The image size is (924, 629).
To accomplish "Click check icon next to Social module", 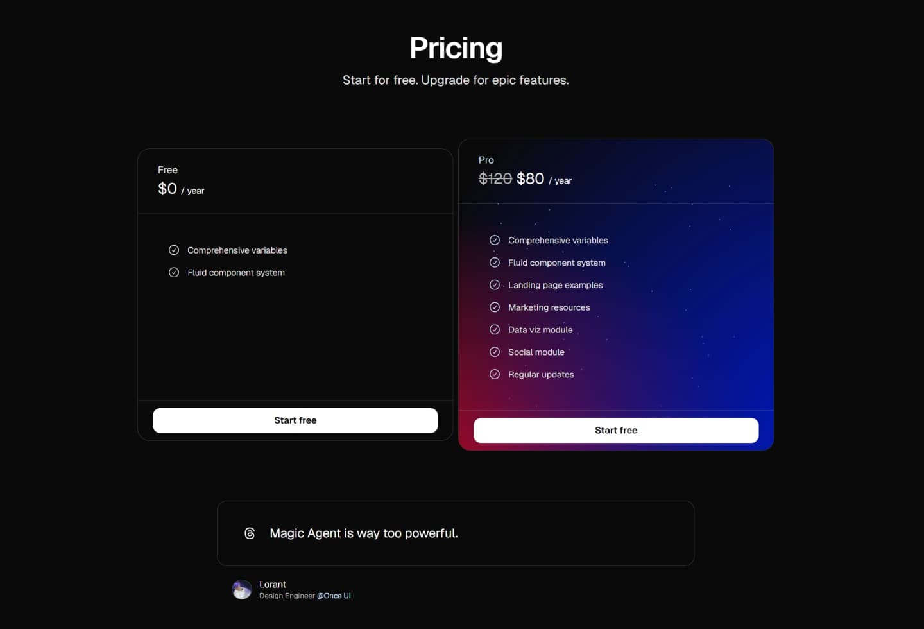I will click(495, 352).
